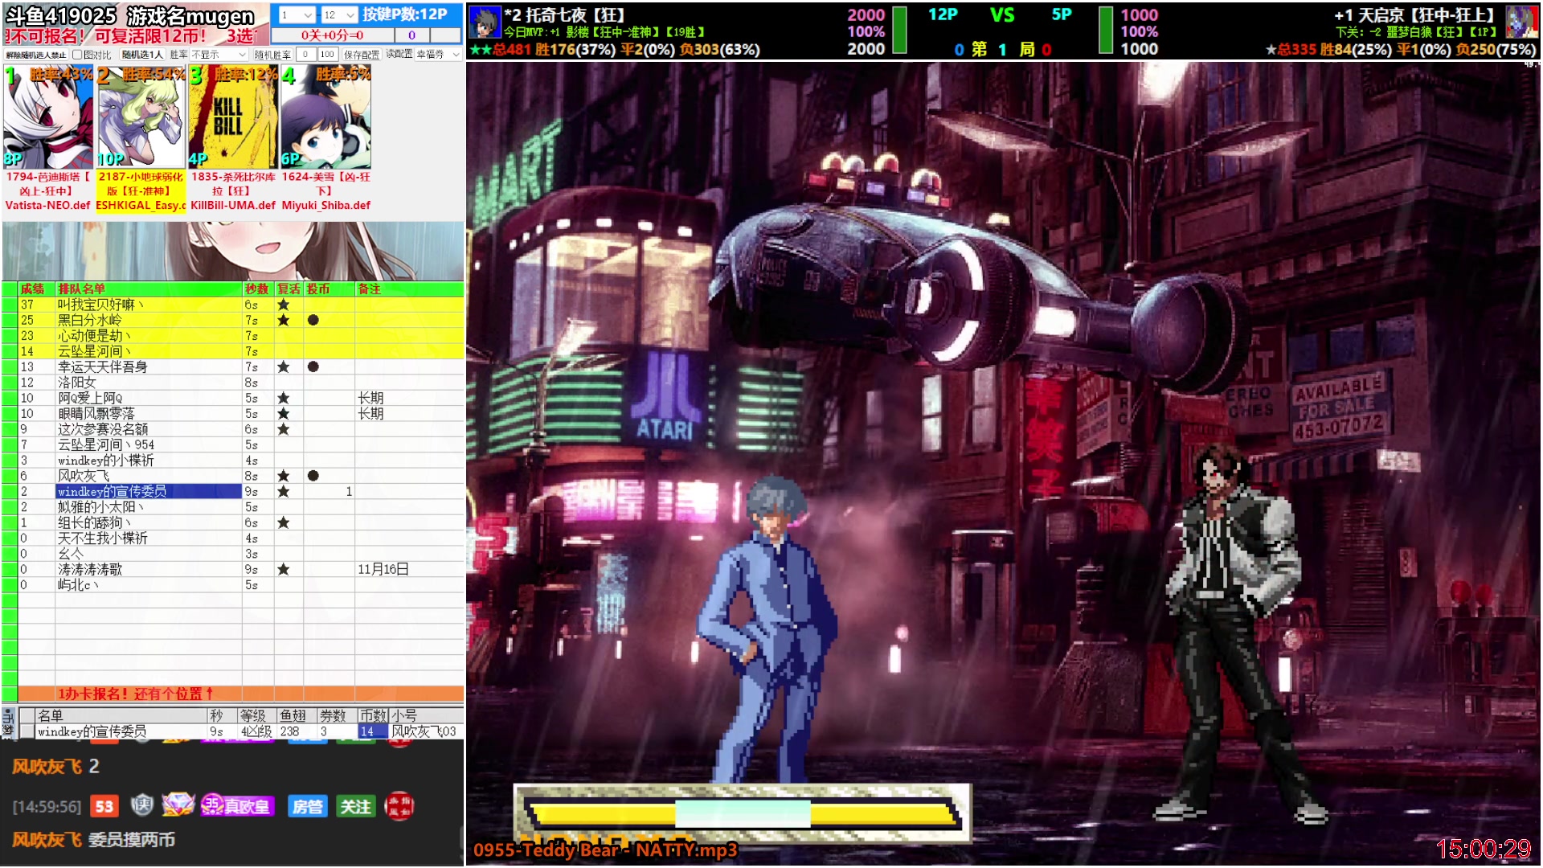
Task: Click the green 关注 badge
Action: point(355,806)
